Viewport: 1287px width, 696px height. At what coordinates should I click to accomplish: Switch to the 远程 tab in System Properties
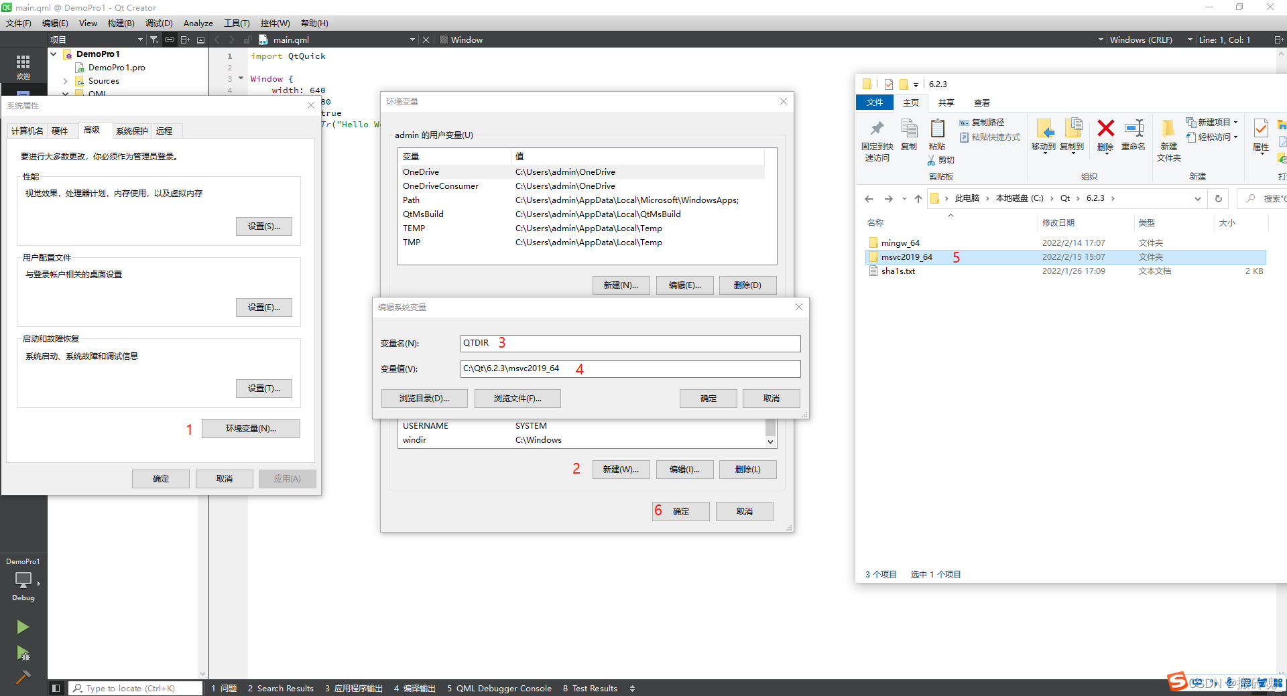click(164, 131)
